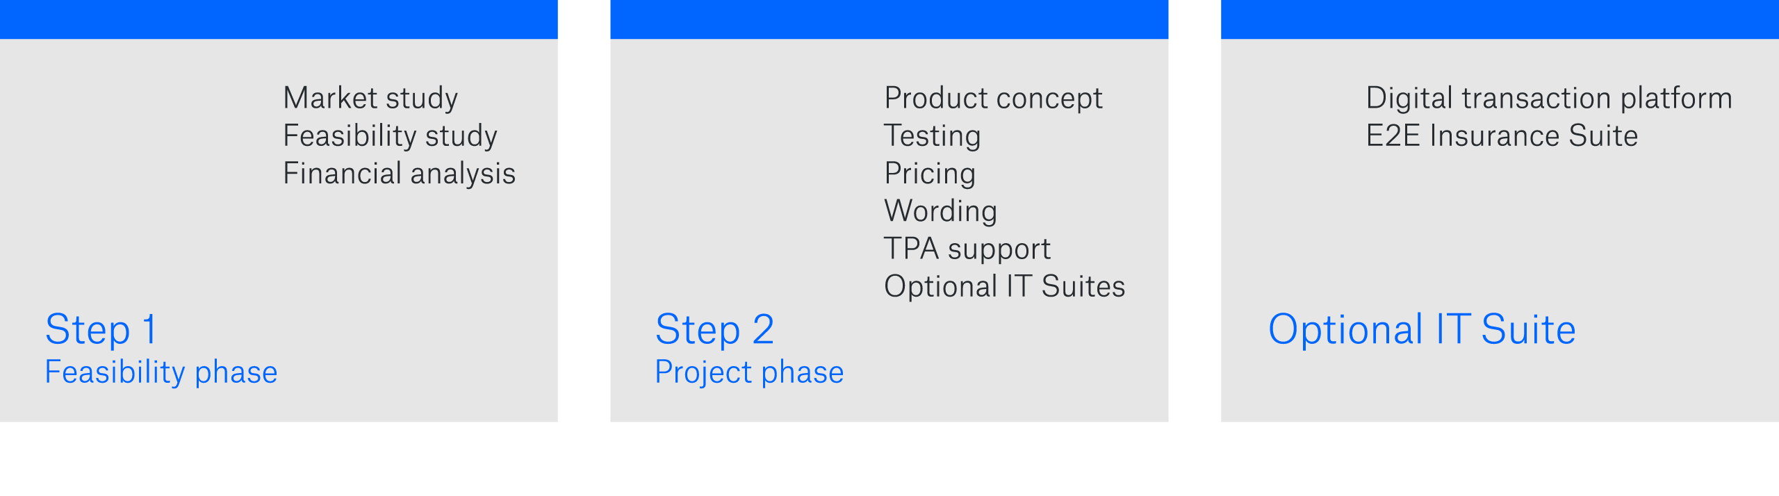1779x496 pixels.
Task: Open the large Optional IT Suite heading
Action: pyautogui.click(x=1422, y=329)
